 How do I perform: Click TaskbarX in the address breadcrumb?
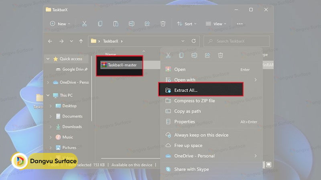111,41
